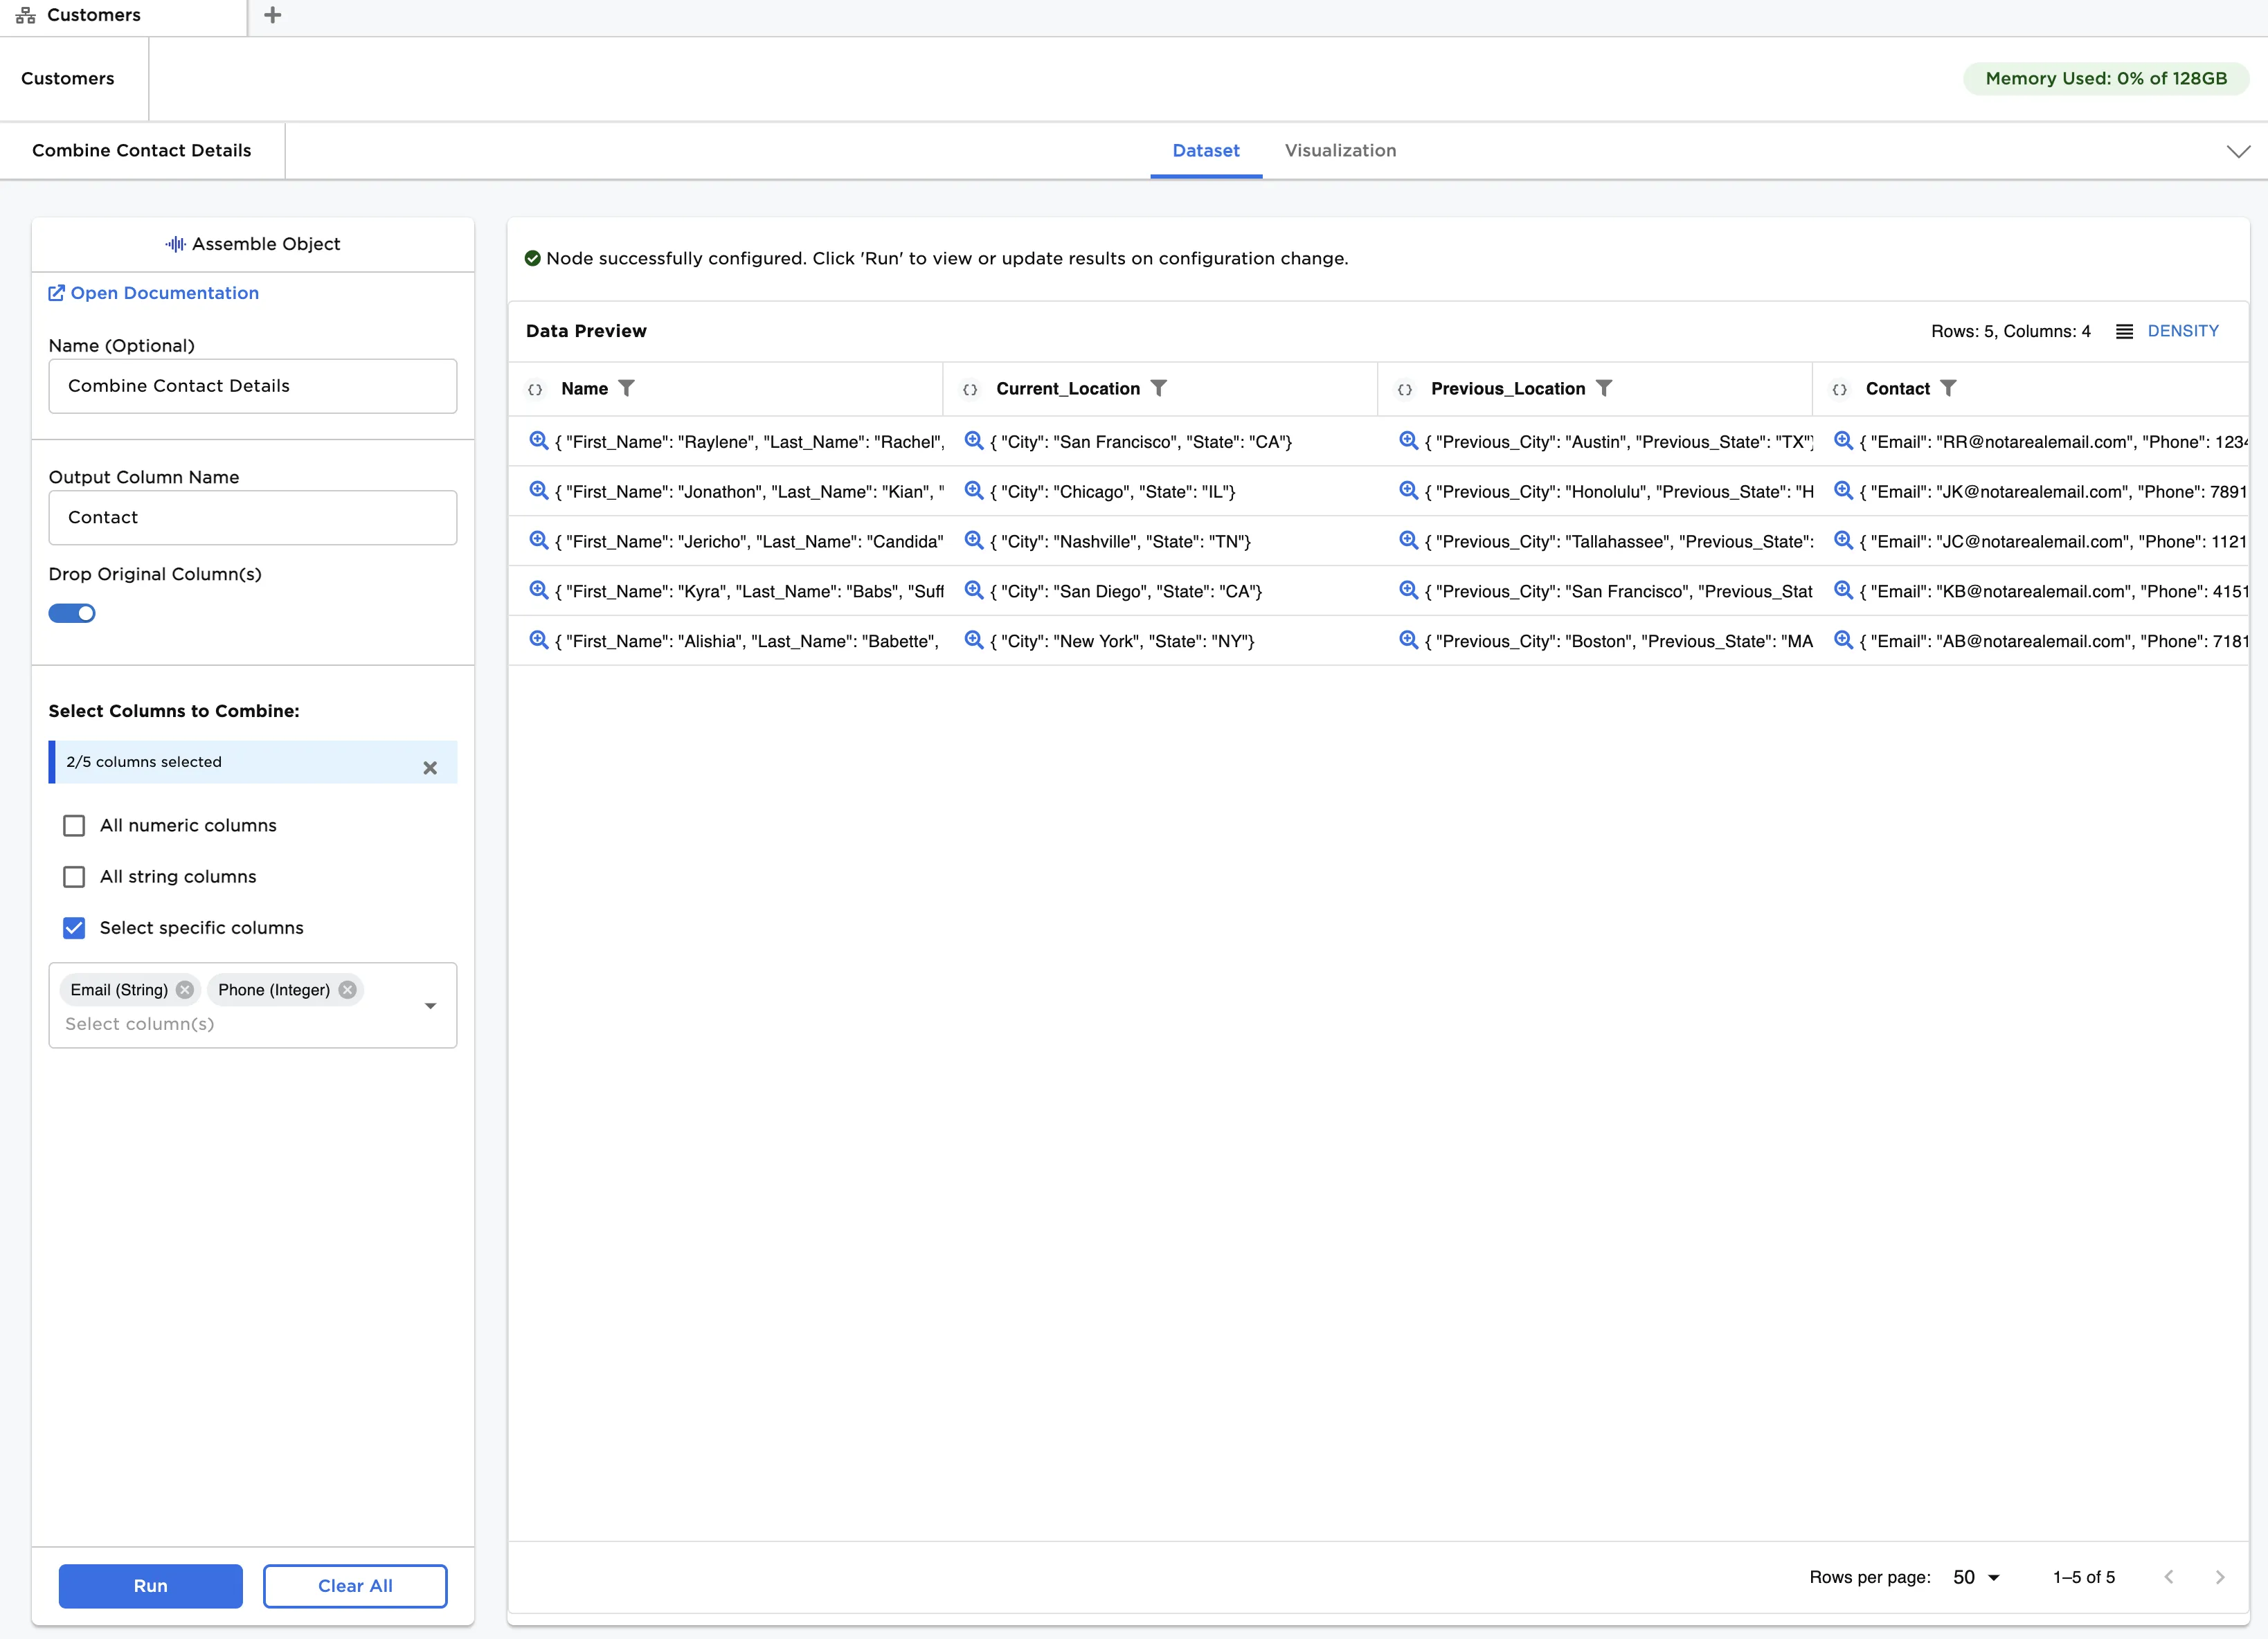Viewport: 2268px width, 1639px height.
Task: Click the Customers workflow tab icon
Action: (x=26, y=15)
